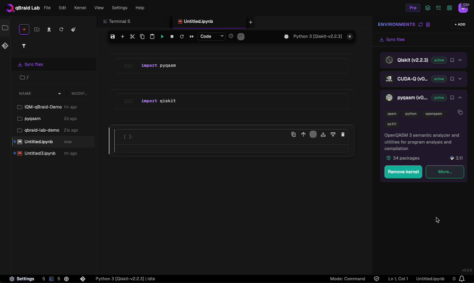The width and height of the screenshot is (474, 283).
Task: Click the clock icon in notebook toolbar
Action: 231,36
